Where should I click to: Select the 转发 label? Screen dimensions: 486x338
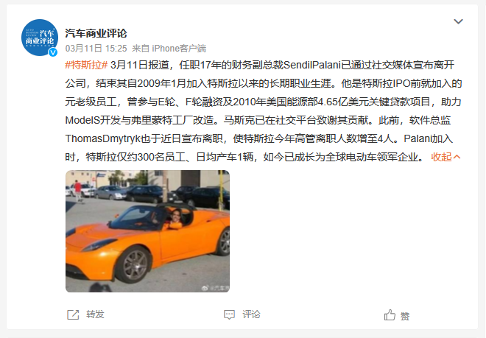coord(95,314)
